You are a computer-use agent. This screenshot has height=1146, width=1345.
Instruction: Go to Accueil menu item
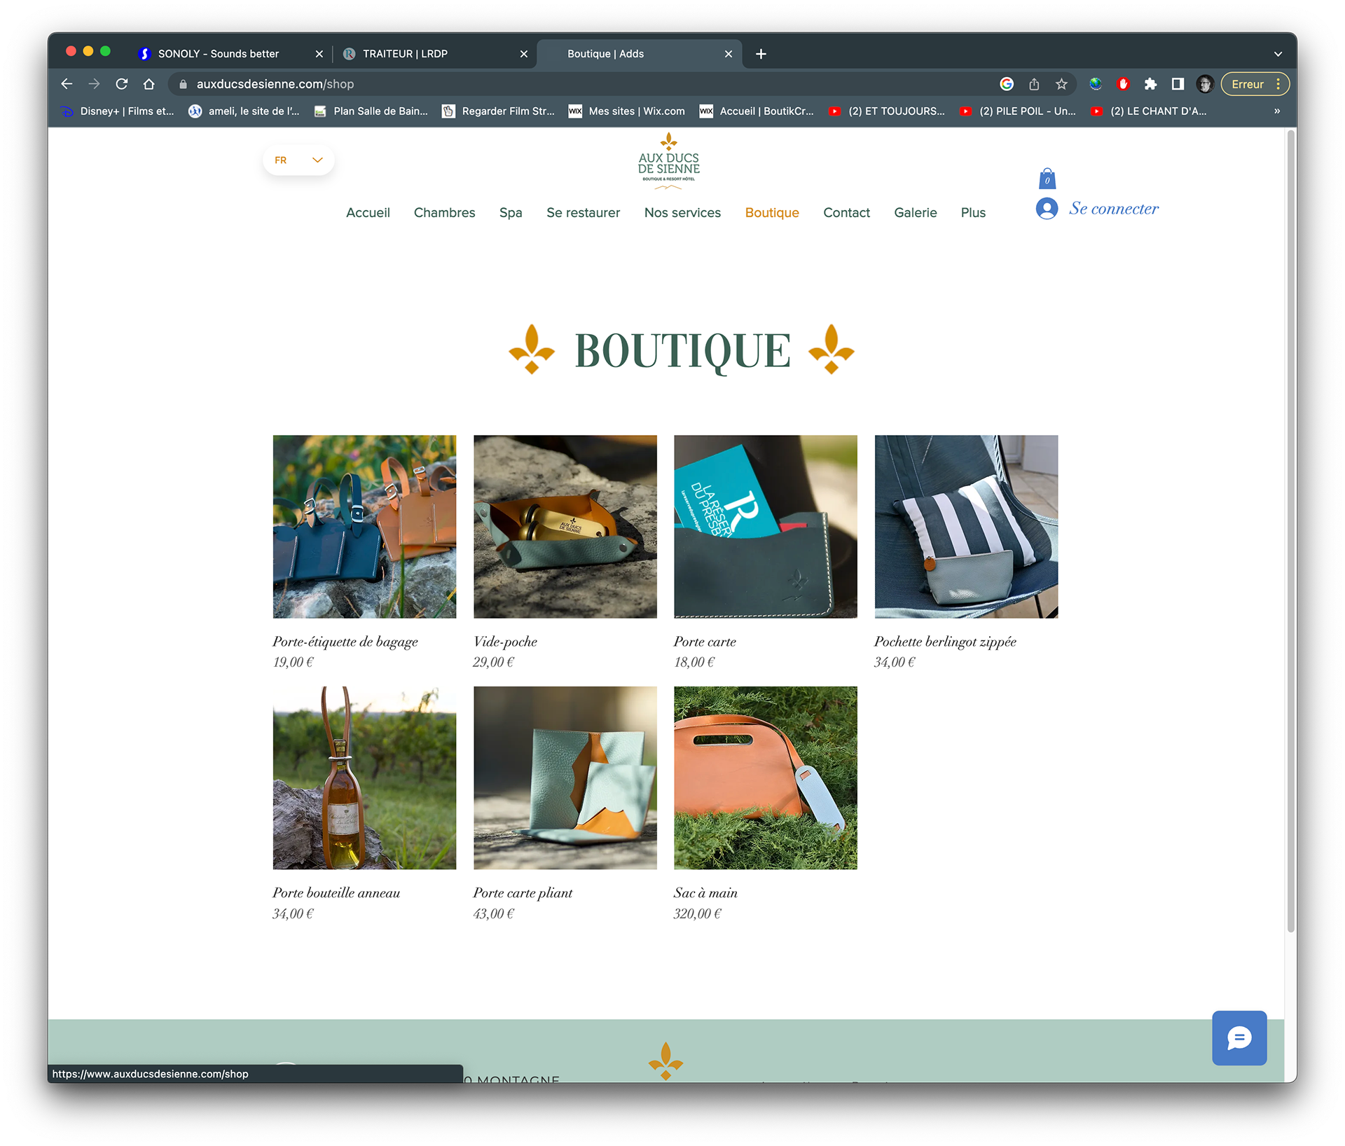(x=368, y=213)
